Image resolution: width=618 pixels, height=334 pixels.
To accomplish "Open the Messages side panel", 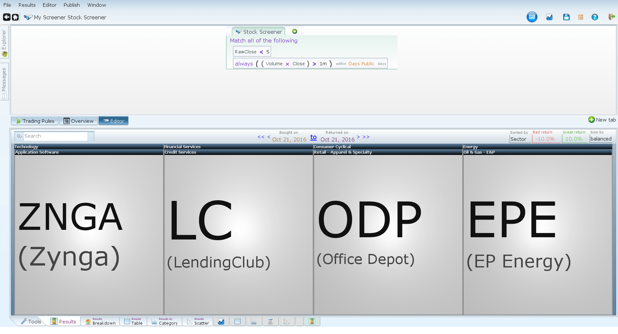I will coord(4,82).
